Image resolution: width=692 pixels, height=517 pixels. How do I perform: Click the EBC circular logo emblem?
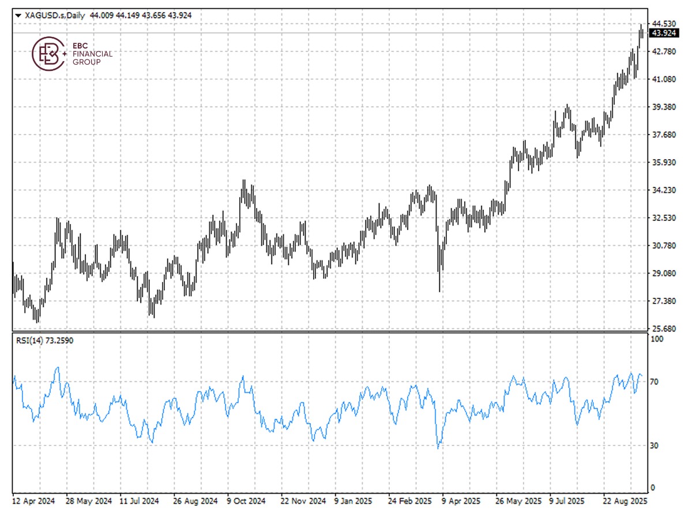tap(48, 54)
